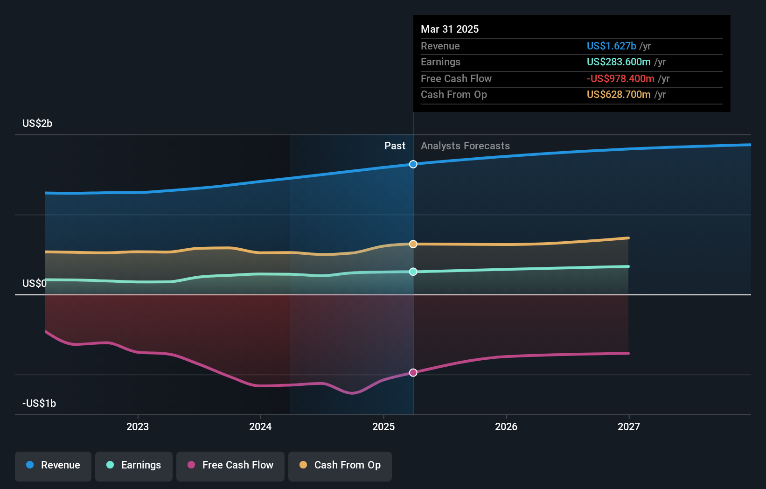Toggle the Free Cash Flow legend button
766x489 pixels.
pyautogui.click(x=230, y=466)
